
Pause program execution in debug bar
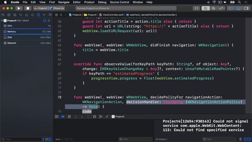[69, 117]
